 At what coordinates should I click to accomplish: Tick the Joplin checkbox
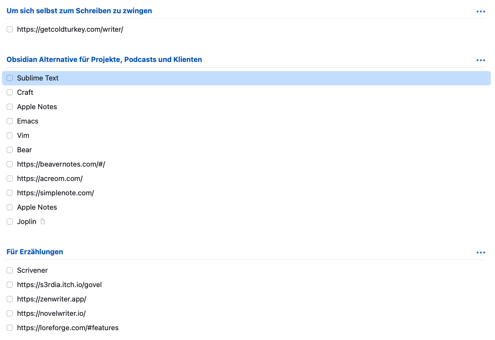pyautogui.click(x=10, y=222)
